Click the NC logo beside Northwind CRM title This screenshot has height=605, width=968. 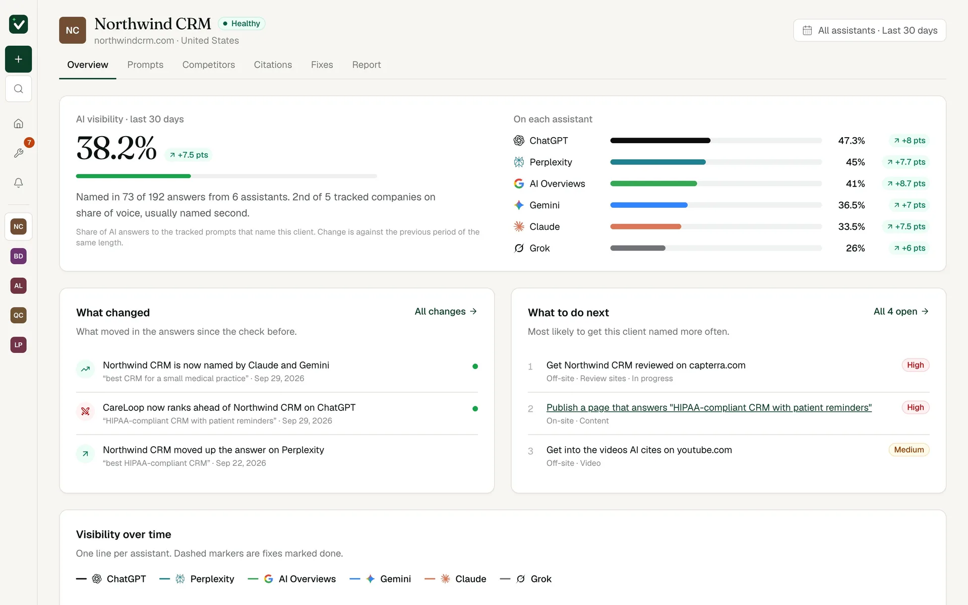(73, 30)
